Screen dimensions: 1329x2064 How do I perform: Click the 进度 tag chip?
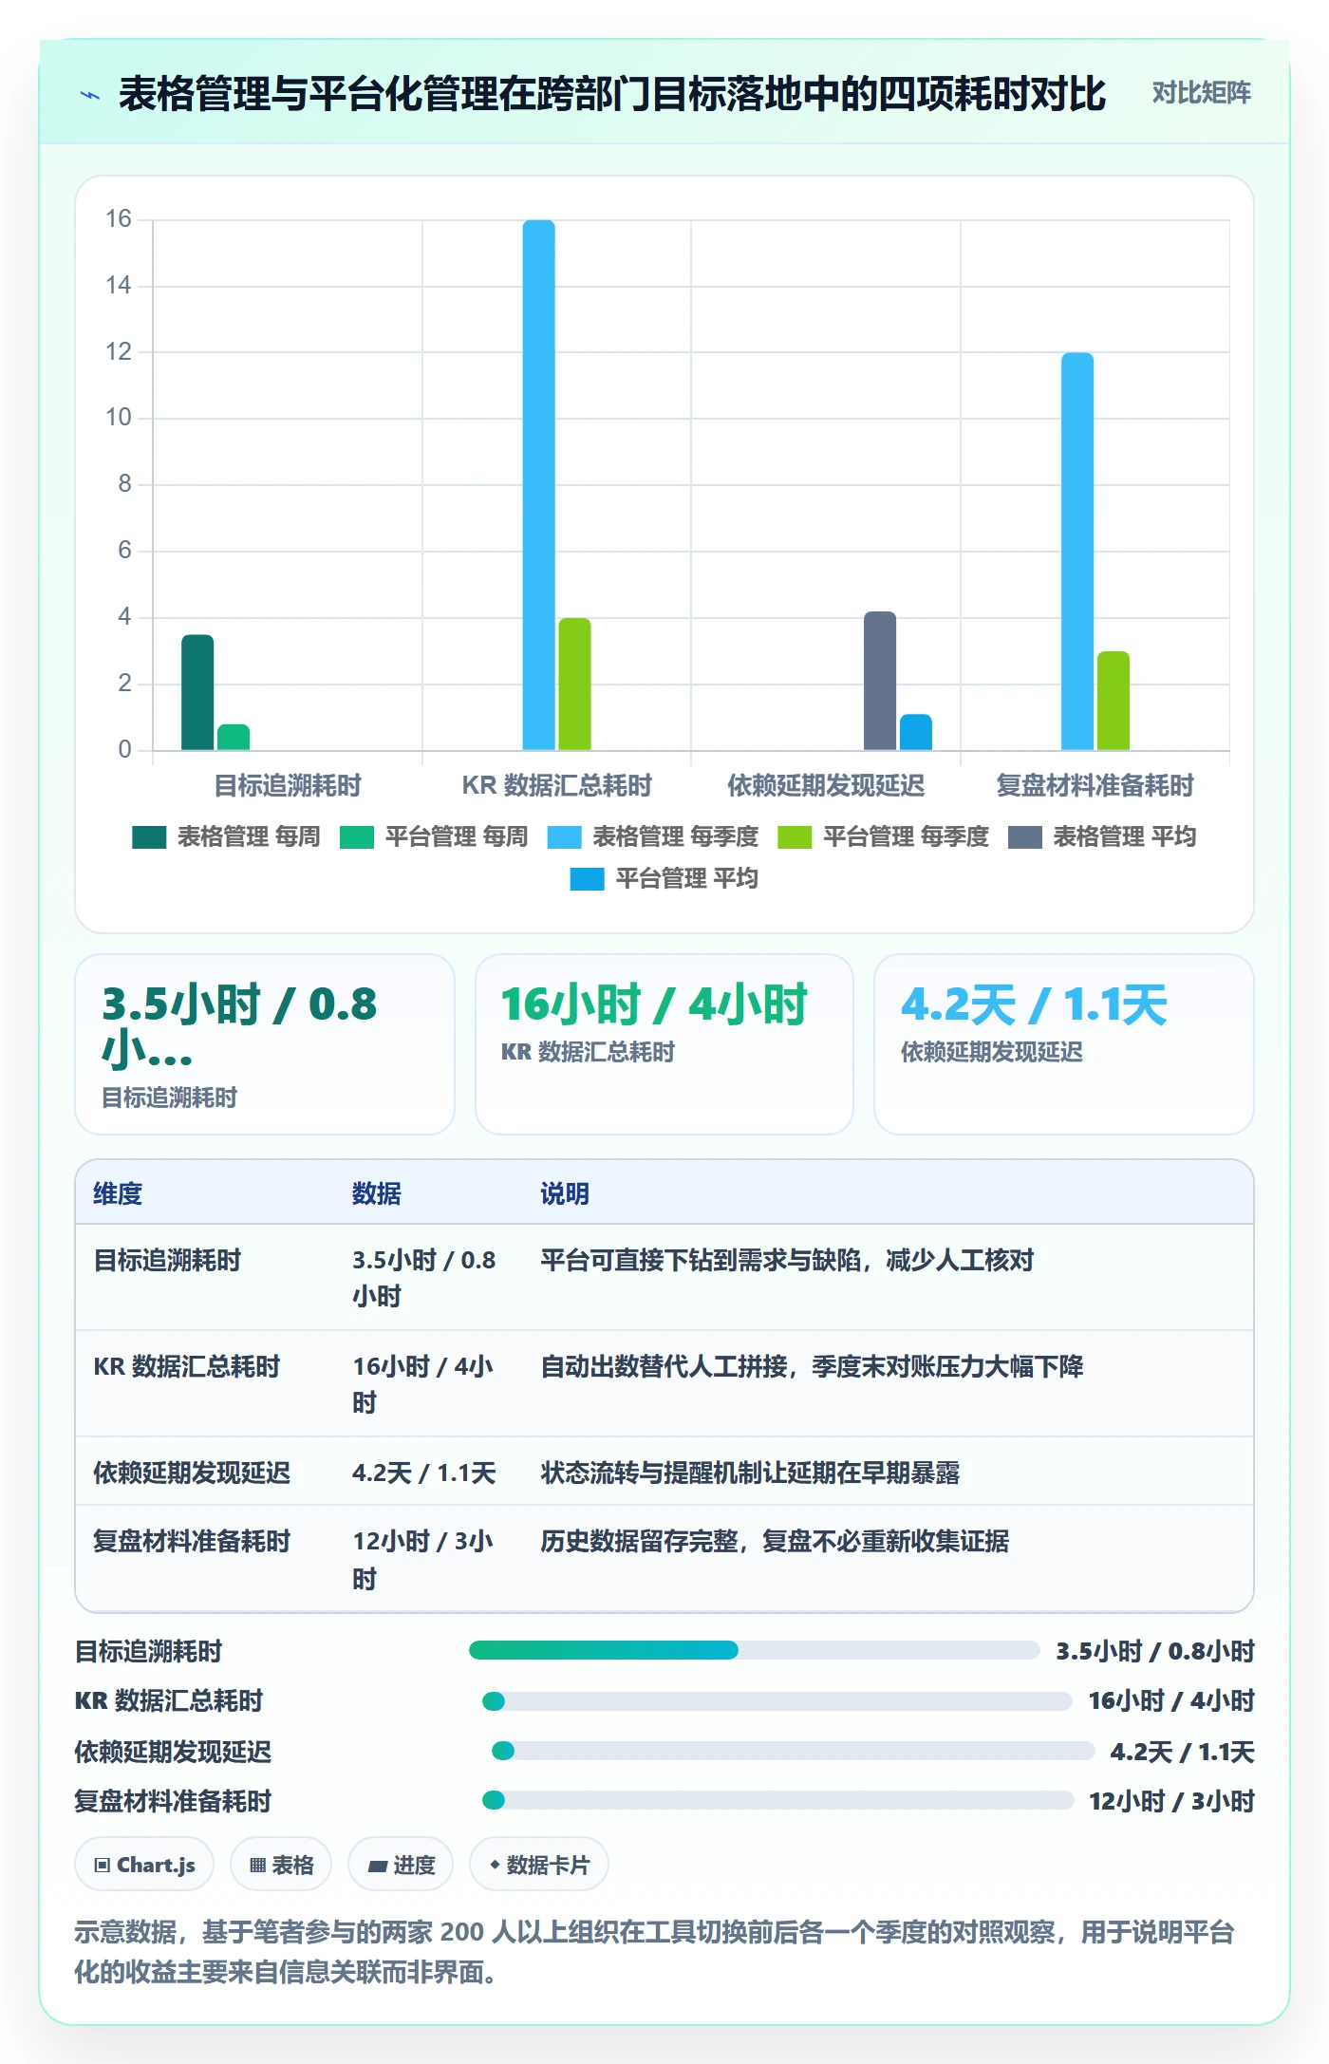(x=401, y=1865)
